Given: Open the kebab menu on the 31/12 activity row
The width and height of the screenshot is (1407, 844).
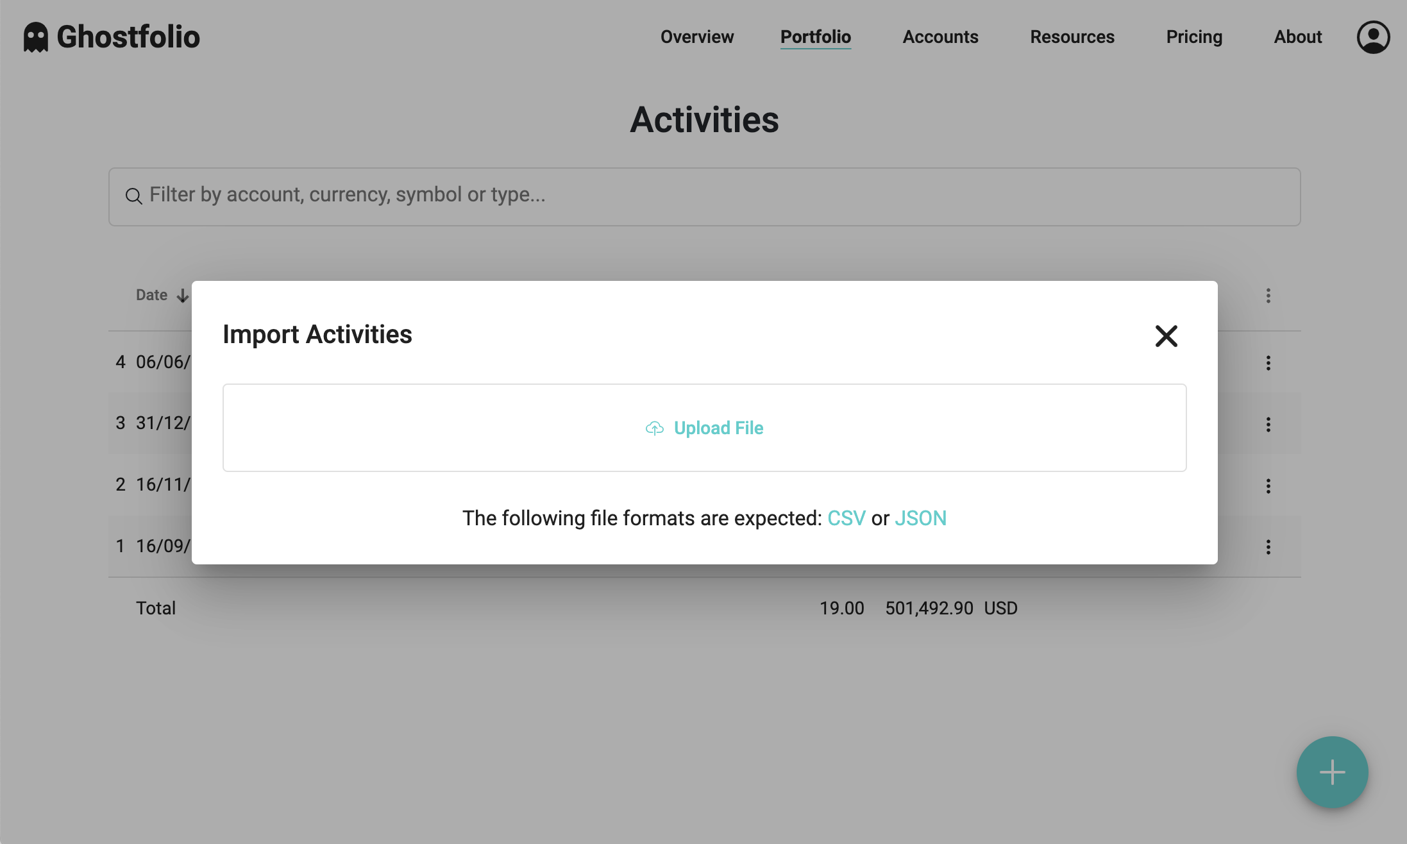Looking at the screenshot, I should [x=1268, y=424].
